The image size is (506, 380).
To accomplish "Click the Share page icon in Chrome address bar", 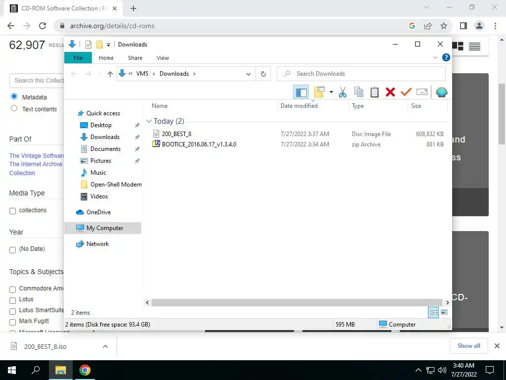I will pyautogui.click(x=428, y=26).
